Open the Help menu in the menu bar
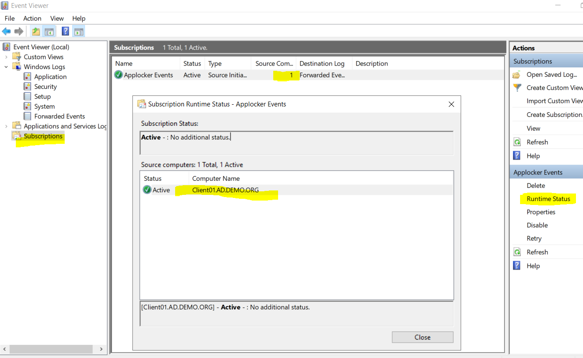The image size is (583, 358). [79, 18]
